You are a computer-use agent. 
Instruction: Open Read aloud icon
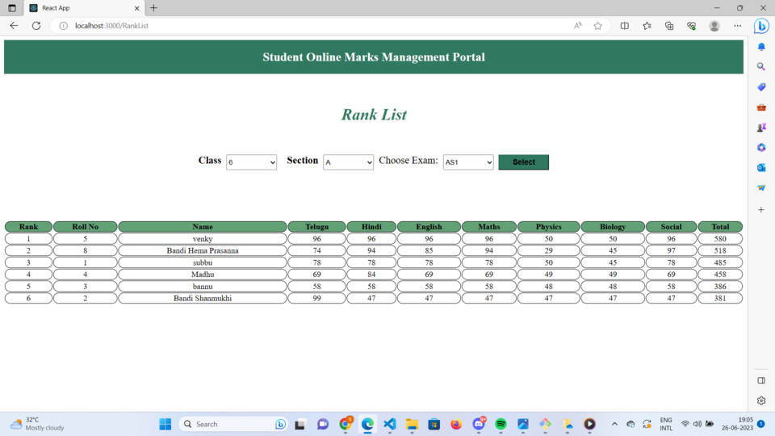click(578, 26)
